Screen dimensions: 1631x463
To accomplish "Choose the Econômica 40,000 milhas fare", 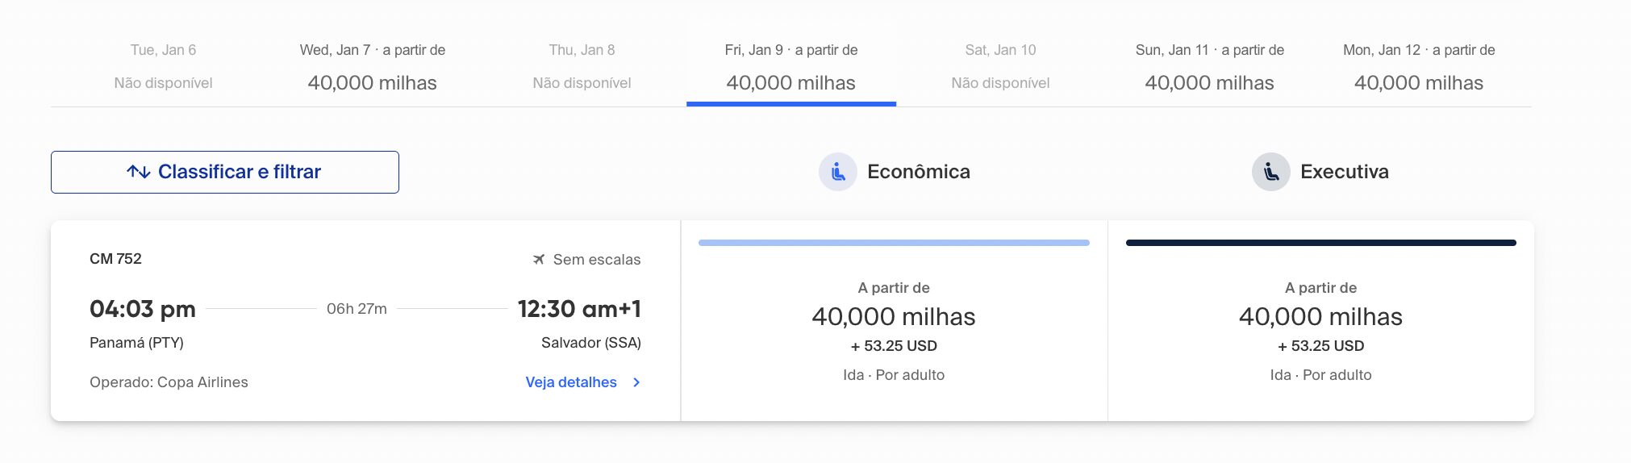I will click(894, 321).
